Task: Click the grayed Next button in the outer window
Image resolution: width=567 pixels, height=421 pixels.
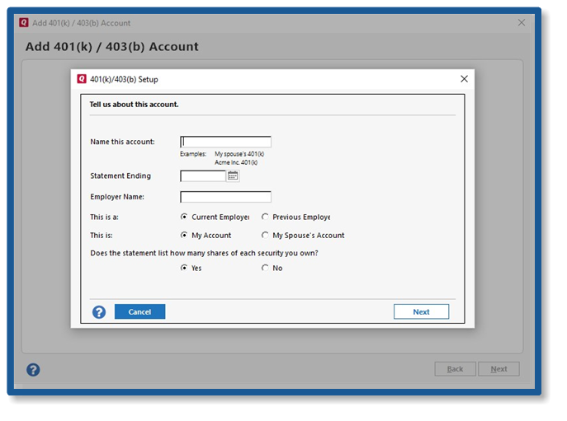Action: point(498,369)
